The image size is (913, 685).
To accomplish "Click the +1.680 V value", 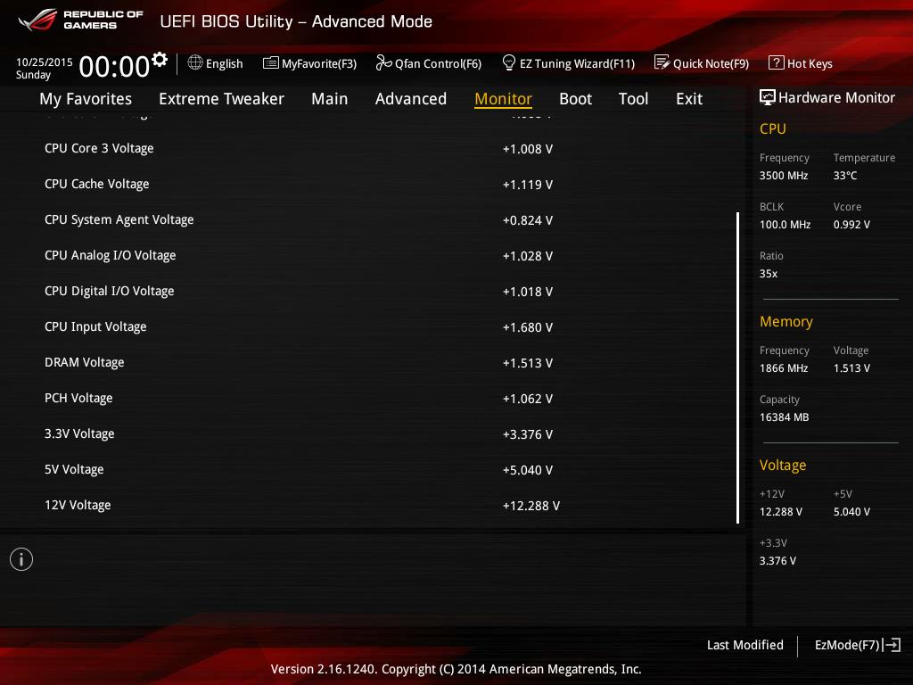I will (528, 327).
